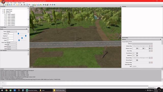
Task: Open the Material selection dropdown
Action: tap(142, 44)
